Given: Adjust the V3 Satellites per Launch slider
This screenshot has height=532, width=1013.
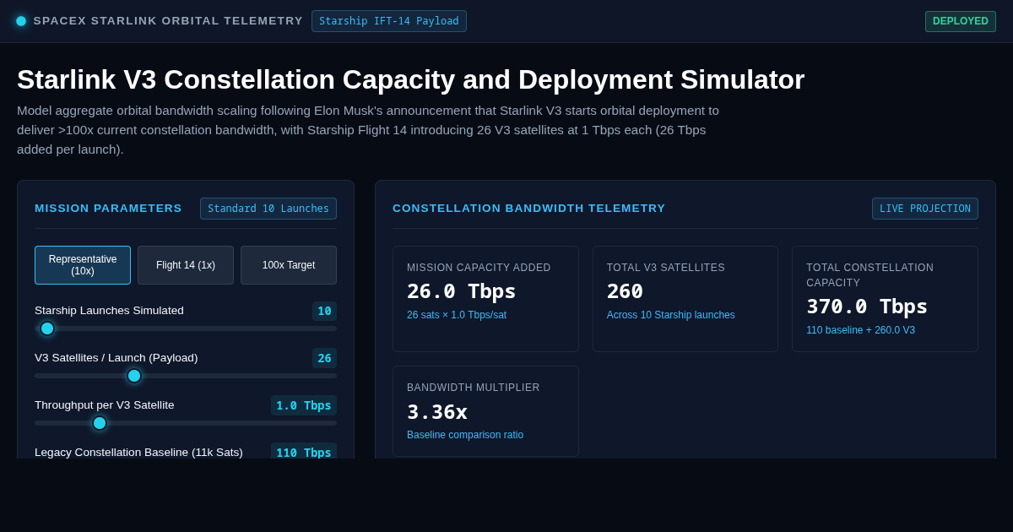Looking at the screenshot, I should pos(186,376).
